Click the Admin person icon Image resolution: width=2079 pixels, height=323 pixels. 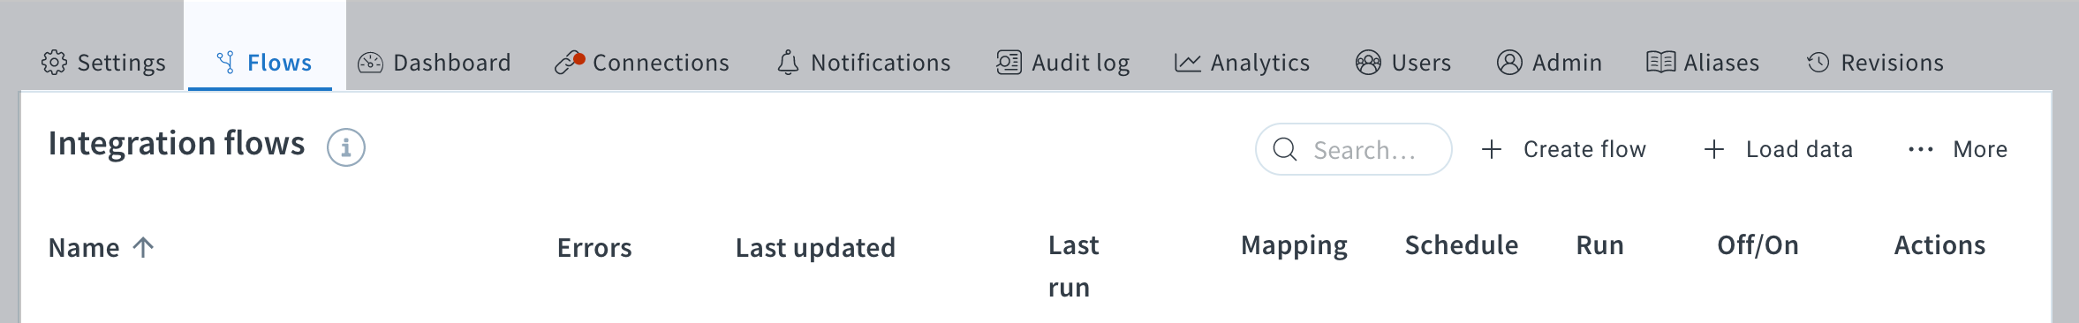pyautogui.click(x=1509, y=63)
